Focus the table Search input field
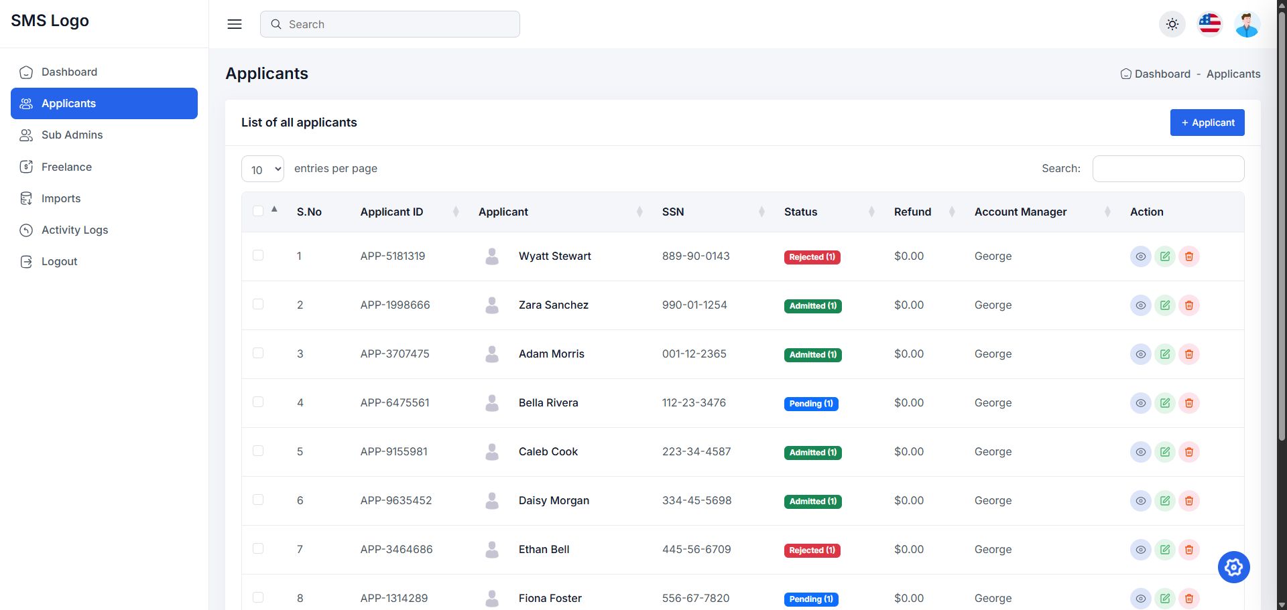 click(x=1168, y=169)
